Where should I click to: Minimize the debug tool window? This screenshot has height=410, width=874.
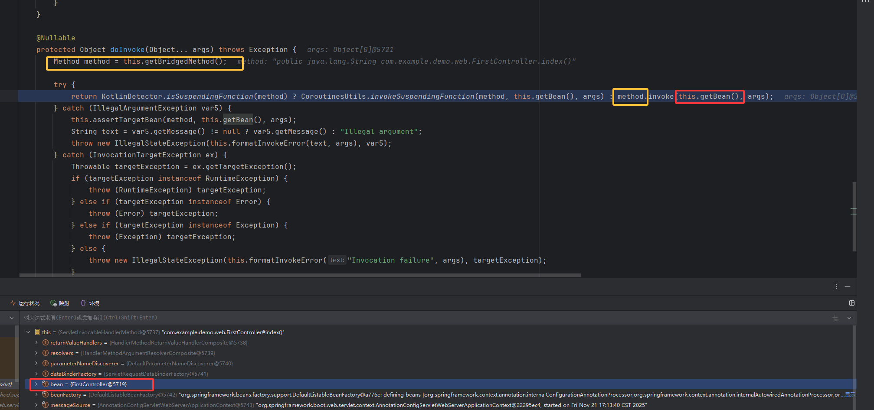click(x=848, y=286)
